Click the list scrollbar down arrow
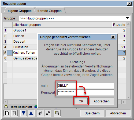 click(x=128, y=97)
